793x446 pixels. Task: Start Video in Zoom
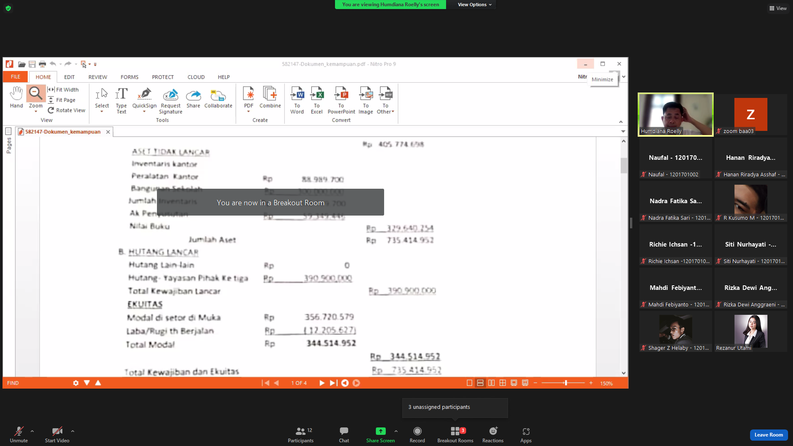pos(57,435)
